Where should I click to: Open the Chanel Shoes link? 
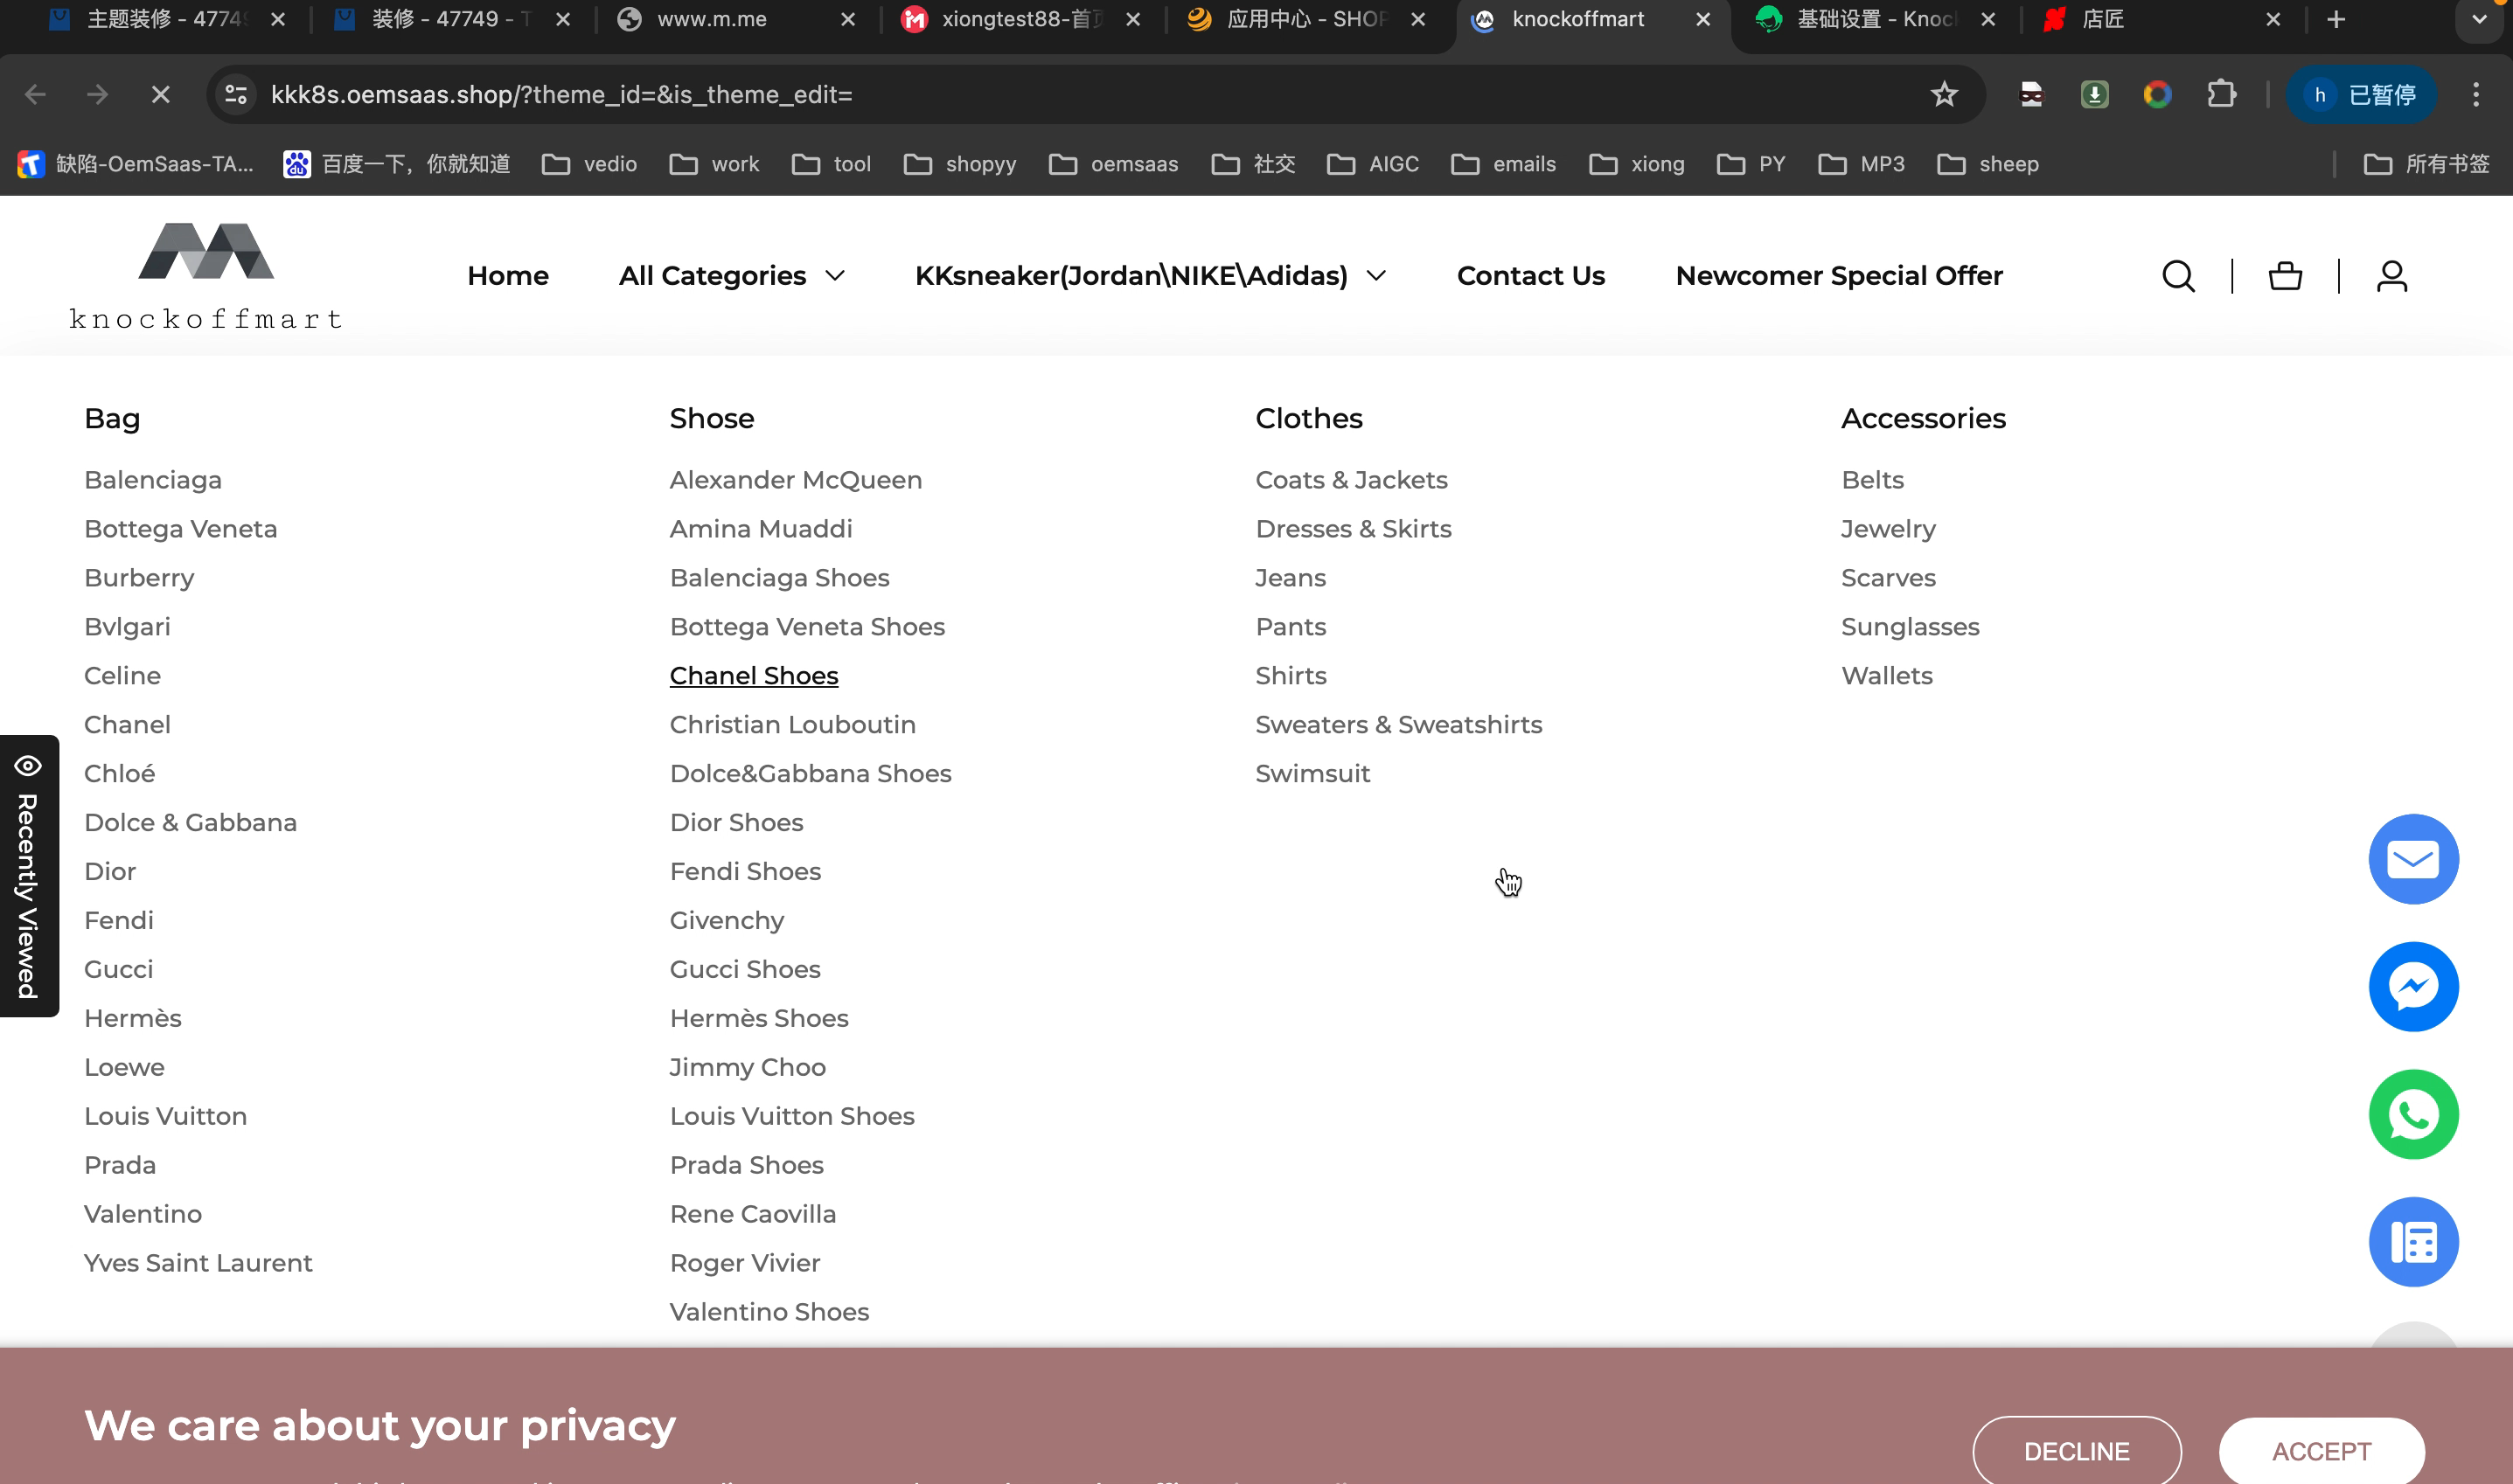tap(754, 676)
